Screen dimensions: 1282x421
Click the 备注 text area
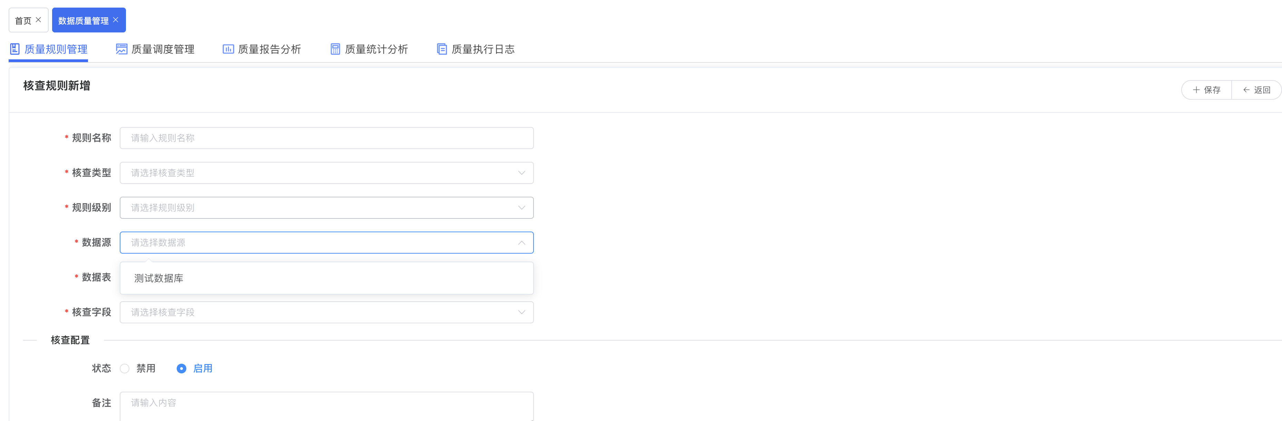(326, 405)
